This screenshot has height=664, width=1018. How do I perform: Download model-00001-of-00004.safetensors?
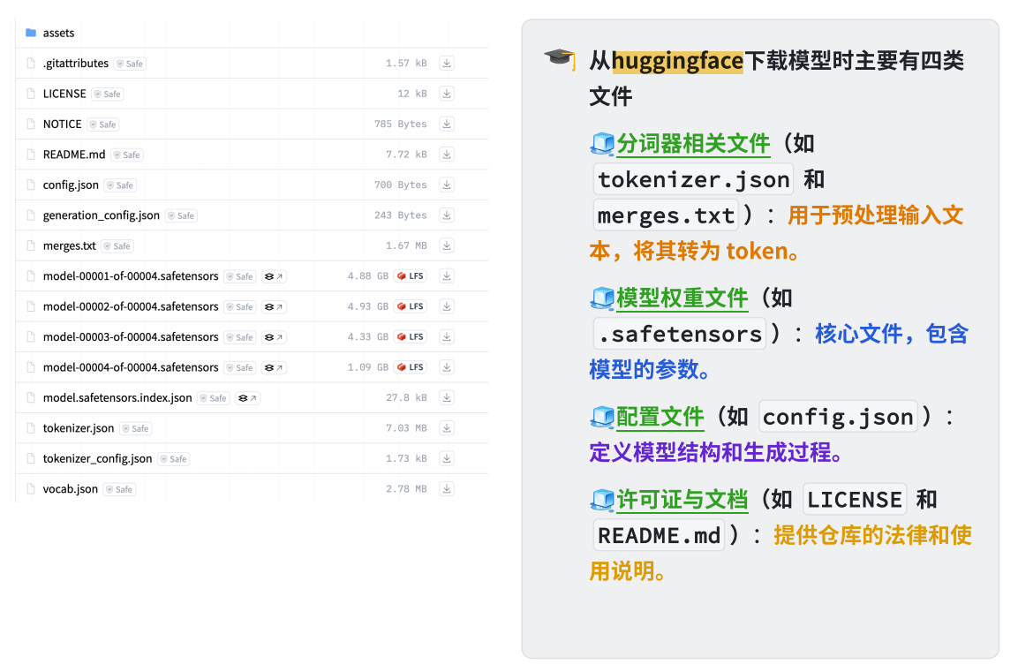coord(447,275)
